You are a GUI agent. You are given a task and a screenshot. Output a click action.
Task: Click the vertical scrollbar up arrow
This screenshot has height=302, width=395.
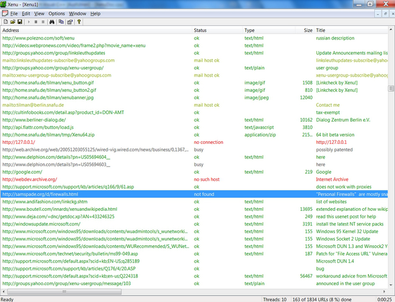pyautogui.click(x=391, y=29)
